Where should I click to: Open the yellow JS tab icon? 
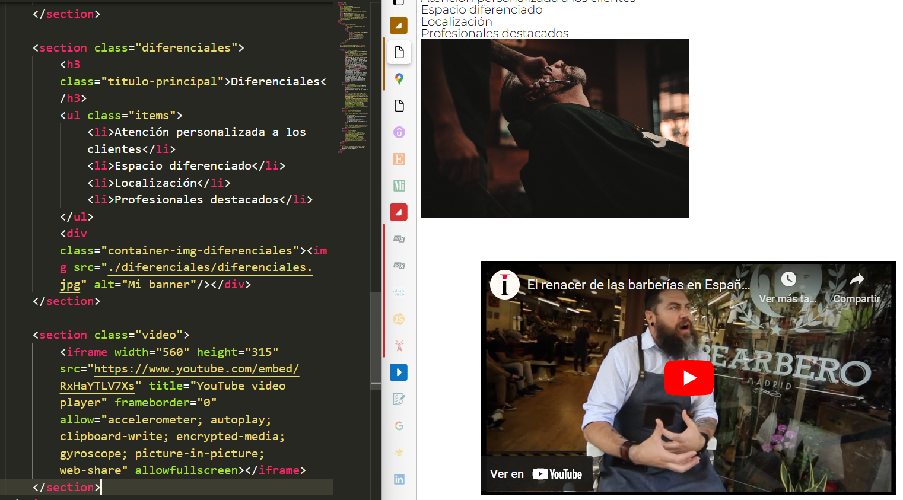coord(399,319)
